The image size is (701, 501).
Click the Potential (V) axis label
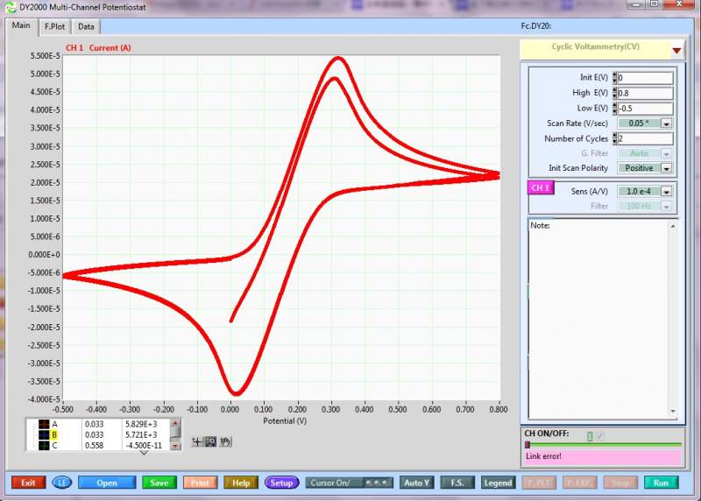click(x=285, y=421)
